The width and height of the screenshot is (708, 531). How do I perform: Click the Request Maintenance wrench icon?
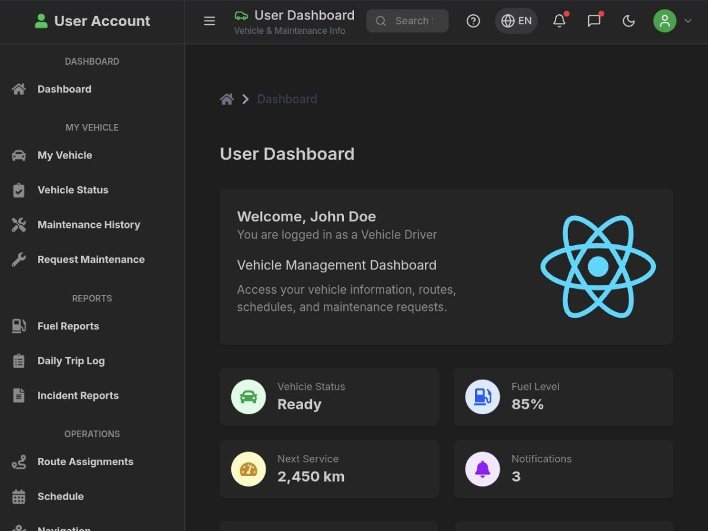(x=18, y=259)
